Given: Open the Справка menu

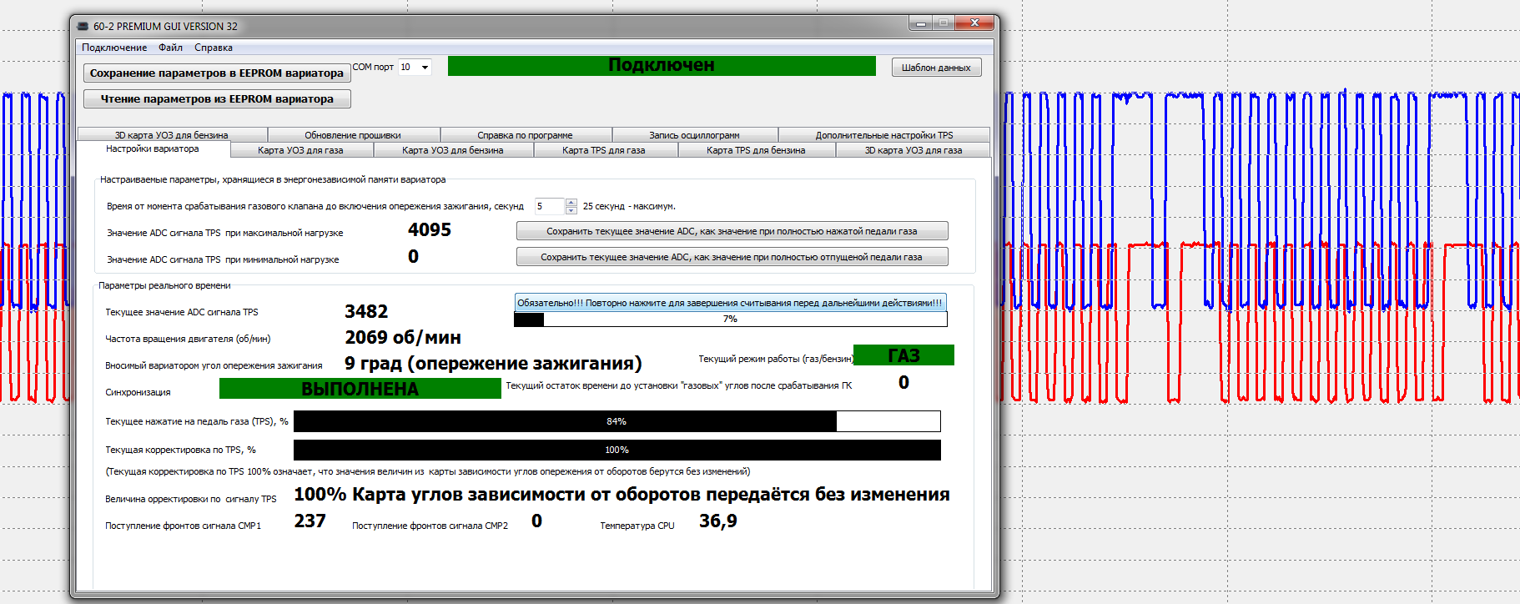Looking at the screenshot, I should tap(214, 48).
